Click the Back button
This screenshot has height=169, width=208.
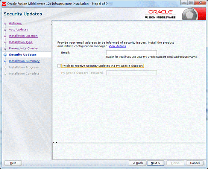[138, 163]
